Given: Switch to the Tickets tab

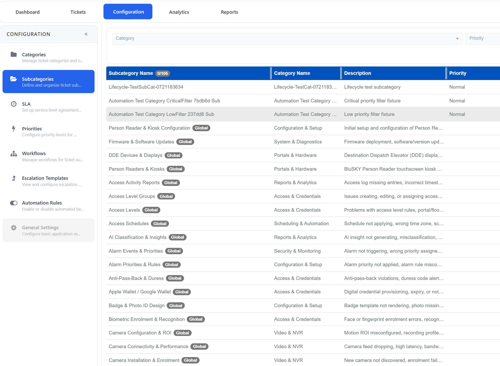Looking at the screenshot, I should [x=78, y=12].
